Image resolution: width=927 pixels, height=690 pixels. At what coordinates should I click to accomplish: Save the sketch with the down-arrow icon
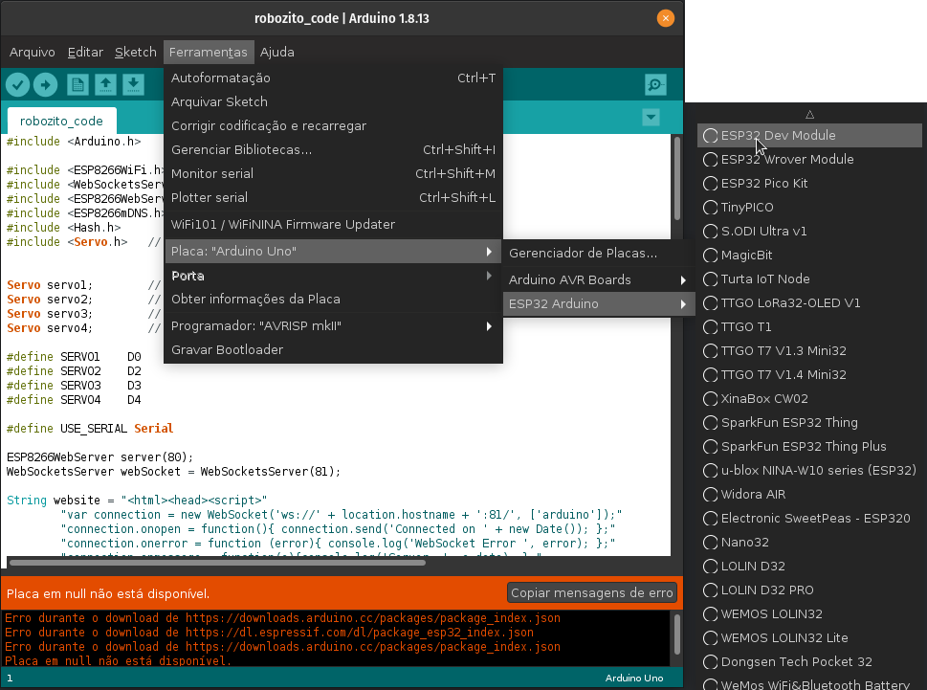coord(133,85)
